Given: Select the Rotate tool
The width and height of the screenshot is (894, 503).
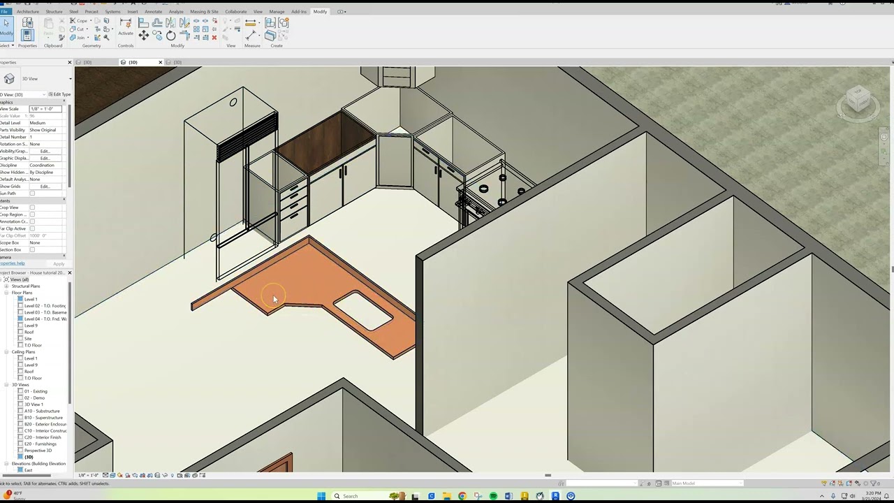Looking at the screenshot, I should click(x=171, y=35).
